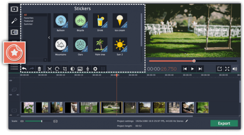Delete the selected clip with trash icon

coord(39,69)
